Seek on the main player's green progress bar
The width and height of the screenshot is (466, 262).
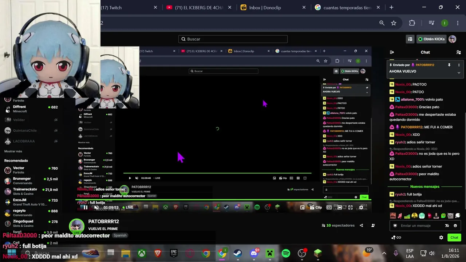pos(223,200)
